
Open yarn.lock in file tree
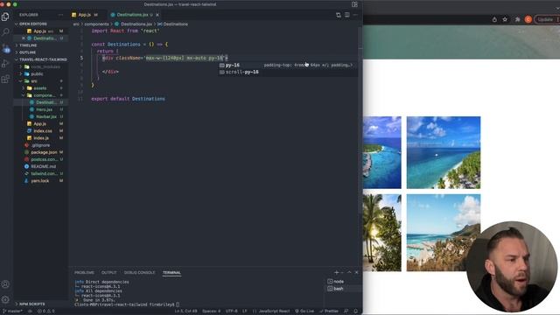[x=39, y=181]
